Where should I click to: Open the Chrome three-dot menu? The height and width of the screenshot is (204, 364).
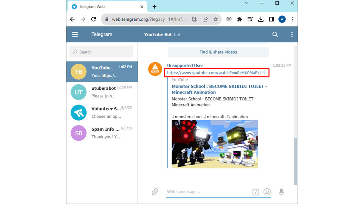(x=293, y=19)
